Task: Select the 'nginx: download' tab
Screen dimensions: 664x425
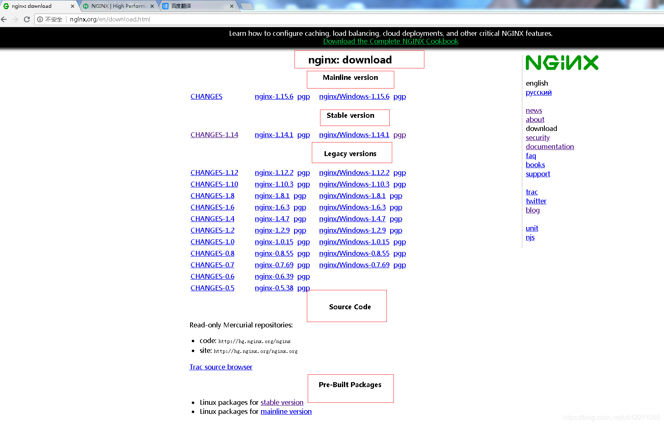Action: tap(39, 6)
